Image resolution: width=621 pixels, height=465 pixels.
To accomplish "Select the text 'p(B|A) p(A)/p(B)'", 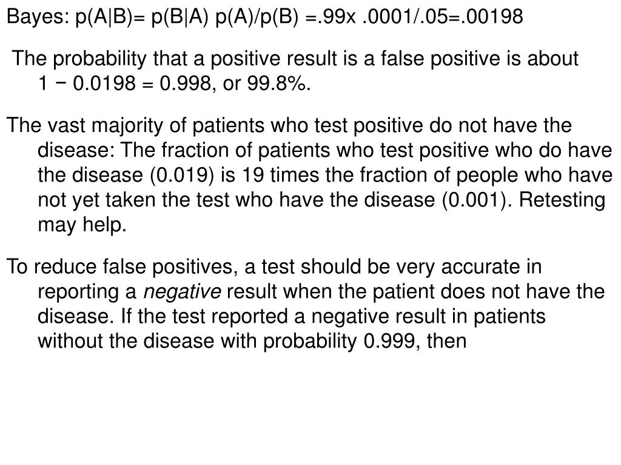I will (x=224, y=16).
